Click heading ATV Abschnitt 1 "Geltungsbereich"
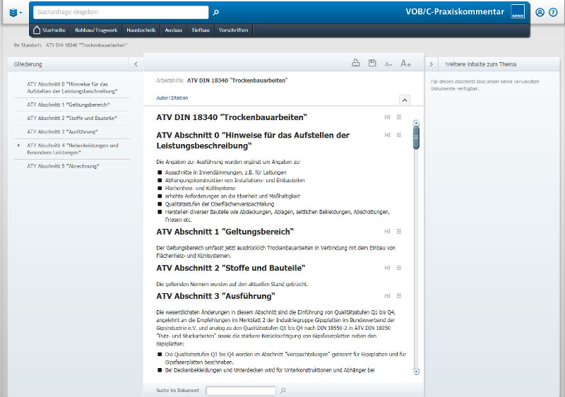The width and height of the screenshot is (565, 397). 225,232
